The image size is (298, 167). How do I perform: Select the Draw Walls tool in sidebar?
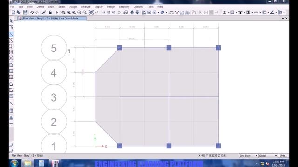click(x=11, y=84)
